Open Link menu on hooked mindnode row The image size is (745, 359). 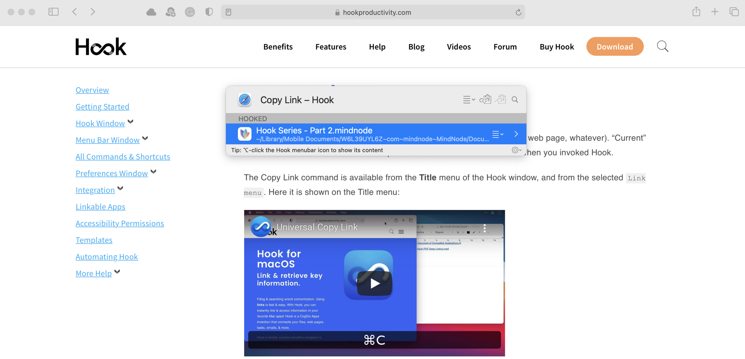point(498,134)
